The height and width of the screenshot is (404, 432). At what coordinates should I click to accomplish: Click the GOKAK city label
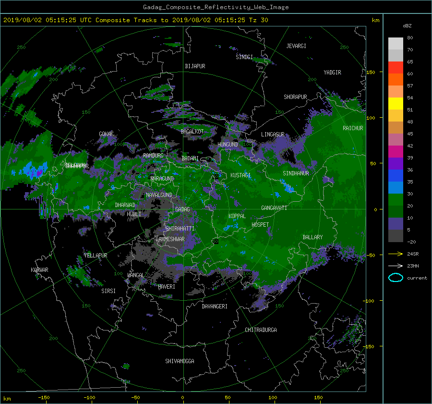tap(106, 134)
